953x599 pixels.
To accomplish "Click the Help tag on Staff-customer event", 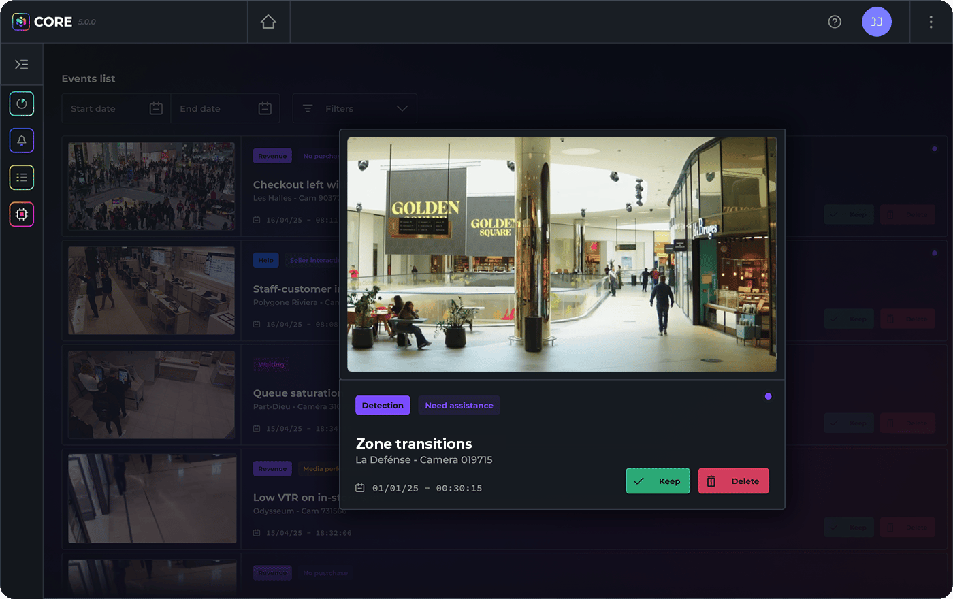I will 266,260.
